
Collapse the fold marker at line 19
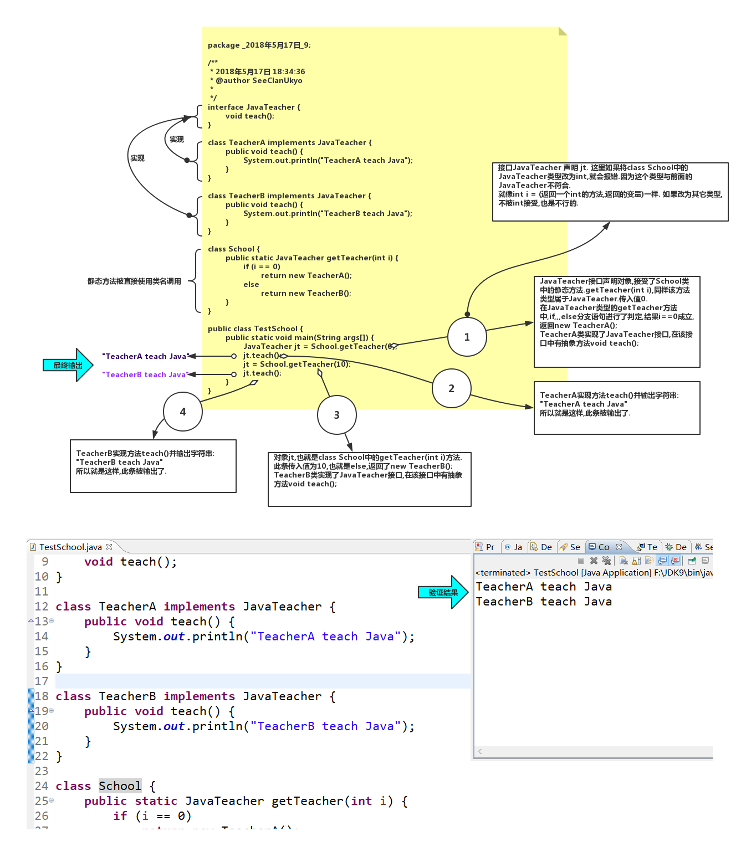(52, 711)
